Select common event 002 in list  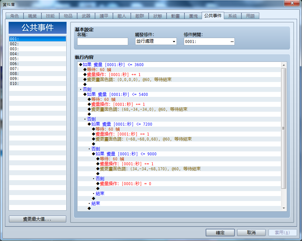click(x=37, y=44)
